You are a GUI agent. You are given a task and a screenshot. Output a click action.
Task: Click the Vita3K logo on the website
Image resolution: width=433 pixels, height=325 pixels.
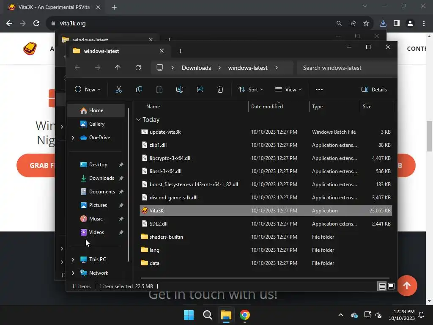[30, 48]
